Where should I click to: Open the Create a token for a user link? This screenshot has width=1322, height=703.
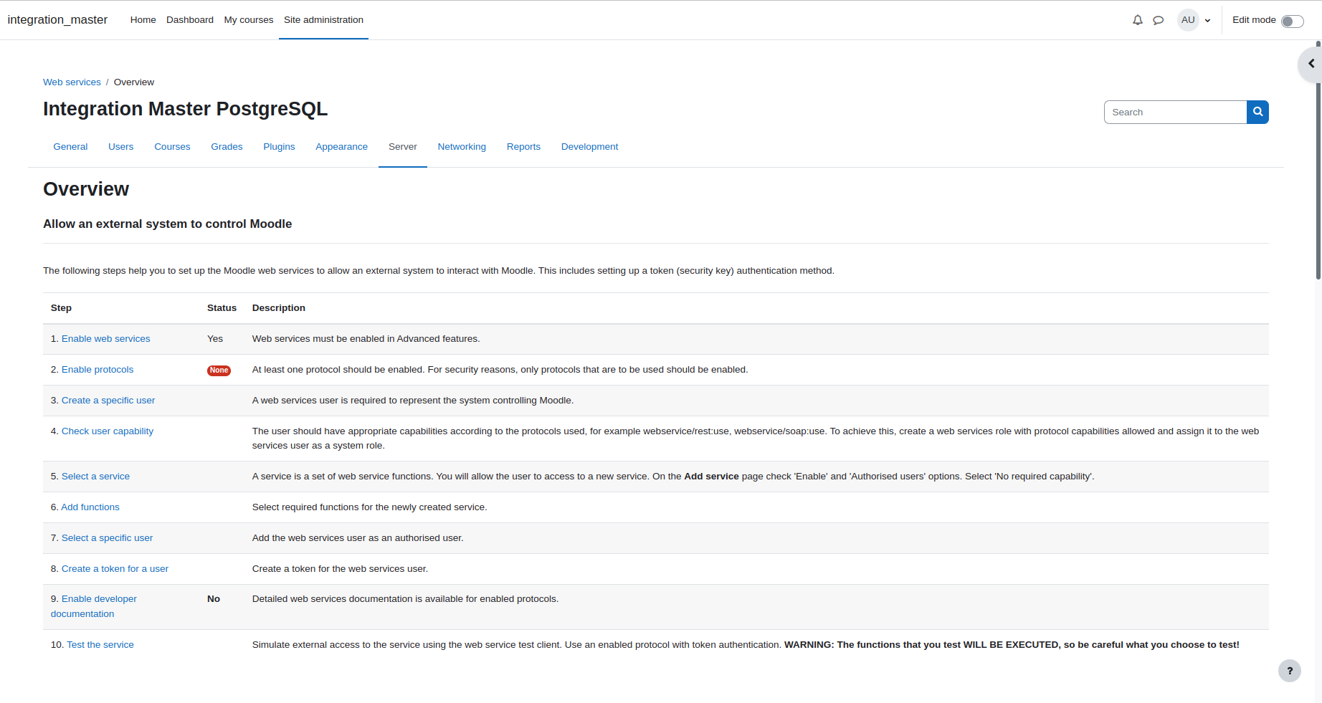115,569
